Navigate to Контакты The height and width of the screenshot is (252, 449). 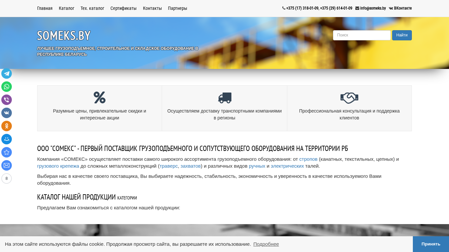point(152,8)
